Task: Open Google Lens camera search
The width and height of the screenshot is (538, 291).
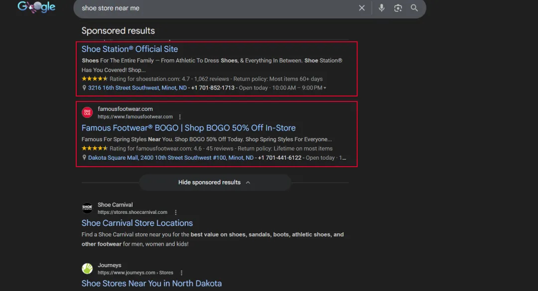Action: tap(398, 8)
